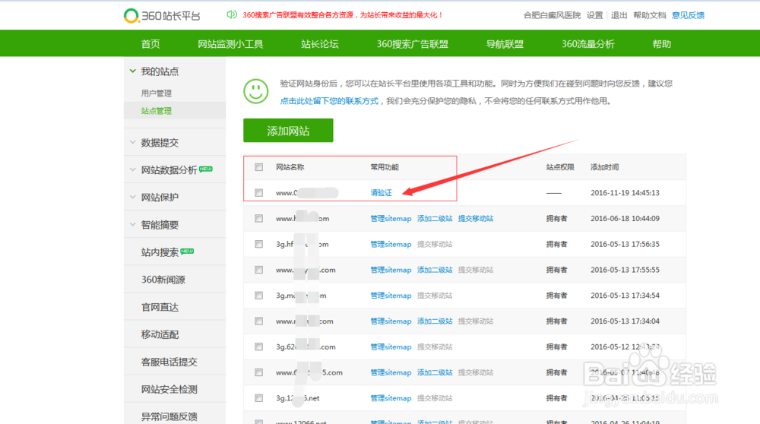
Task: Click 管理sitemap in the 17:34:54 row
Action: 391,296
